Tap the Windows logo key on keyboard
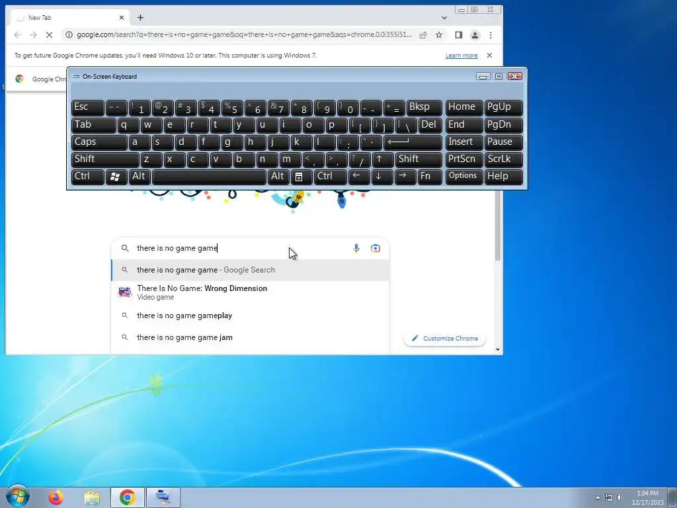677x508 pixels. pos(116,177)
